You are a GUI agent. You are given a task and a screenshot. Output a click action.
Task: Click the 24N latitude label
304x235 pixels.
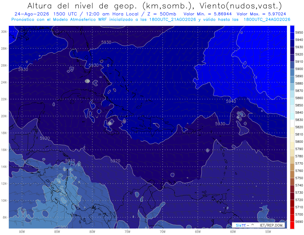pos(4,82)
